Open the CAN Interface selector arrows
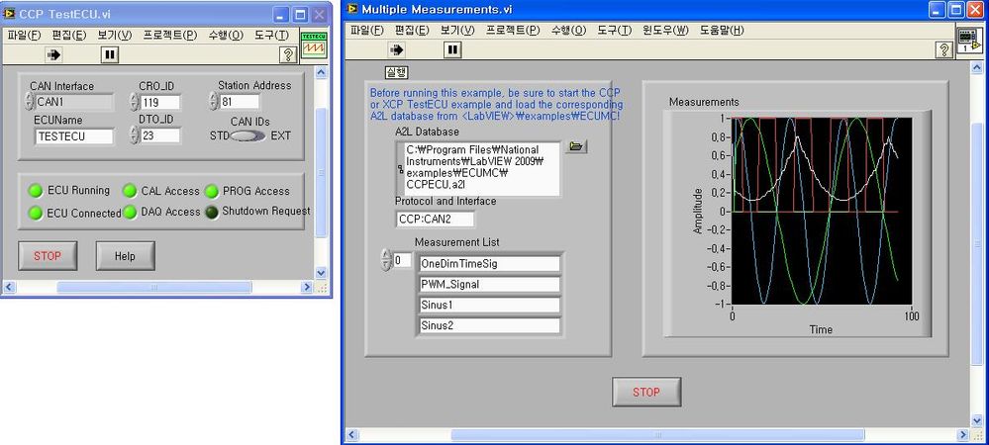This screenshot has height=445, width=989. coord(29,102)
